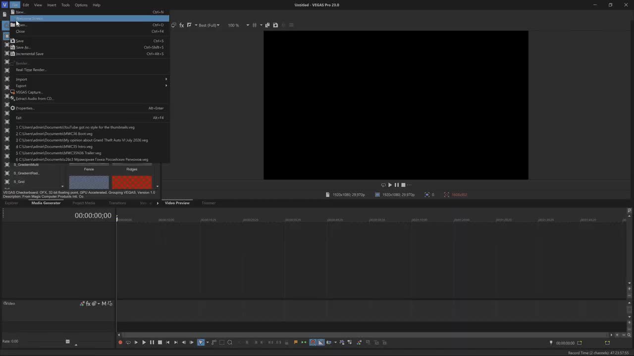Stop the video preview playback
Screen dimensions: 634x356
tap(403, 185)
